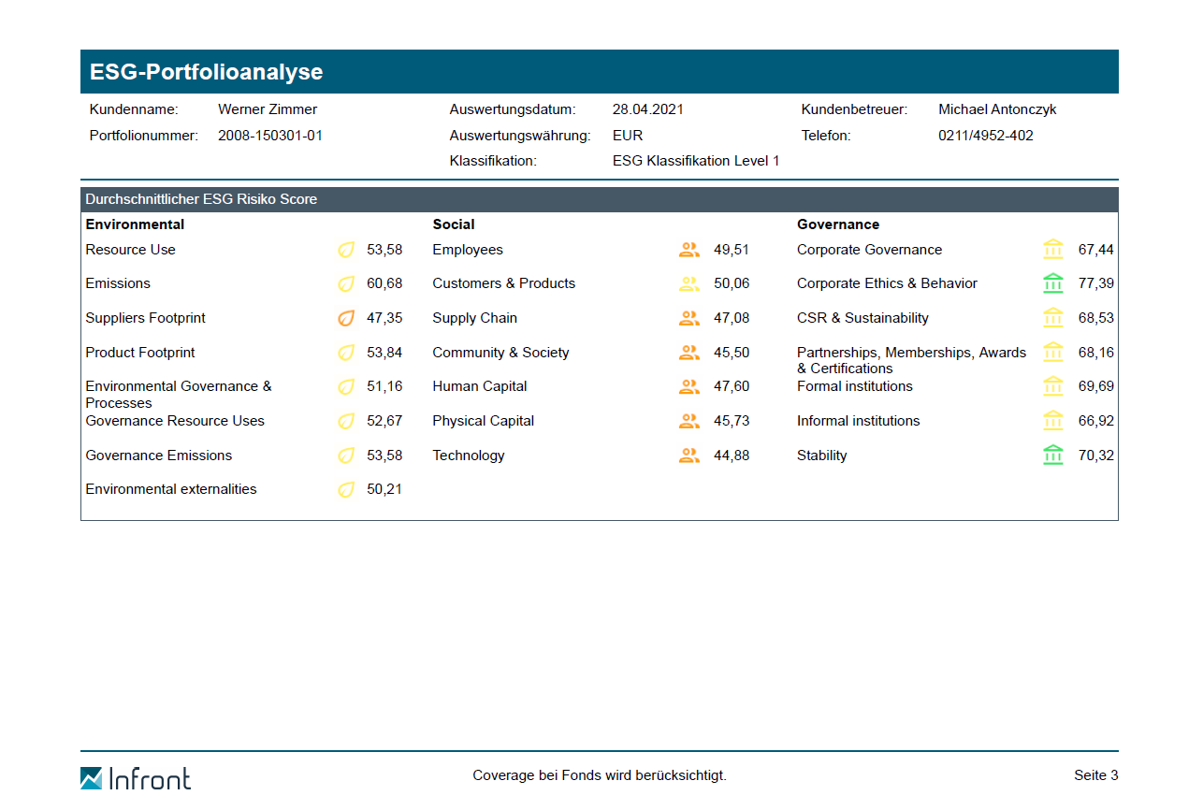The height and width of the screenshot is (810, 1203).
Task: Click the ESG-Portfolioanalyse title bar
Action: [x=599, y=72]
